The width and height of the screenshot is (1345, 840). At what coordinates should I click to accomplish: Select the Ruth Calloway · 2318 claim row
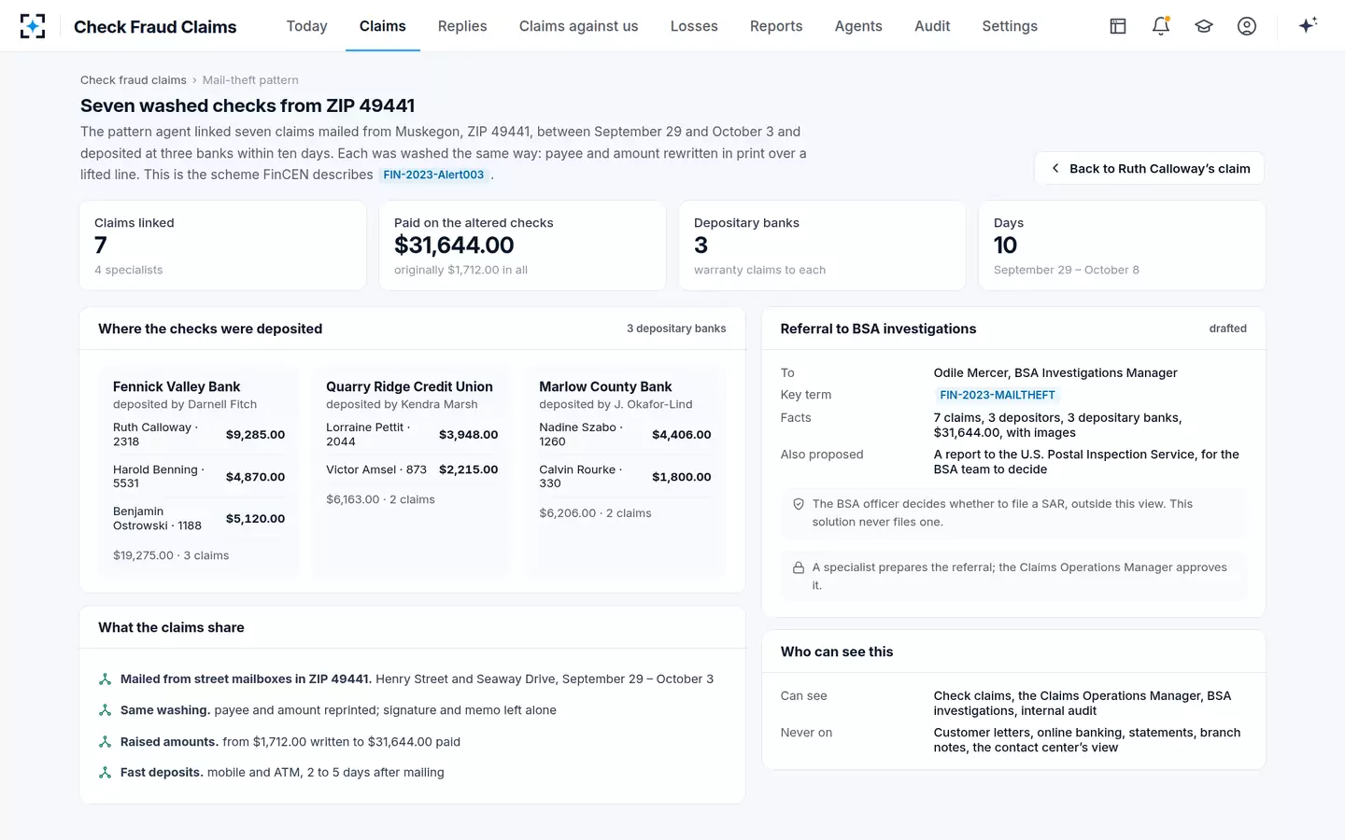(x=199, y=435)
